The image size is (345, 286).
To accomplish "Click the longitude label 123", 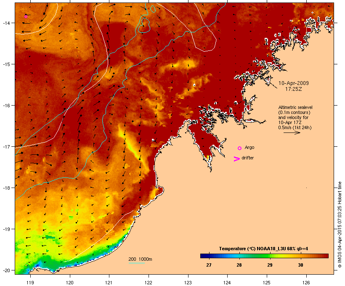I will click(188, 283).
